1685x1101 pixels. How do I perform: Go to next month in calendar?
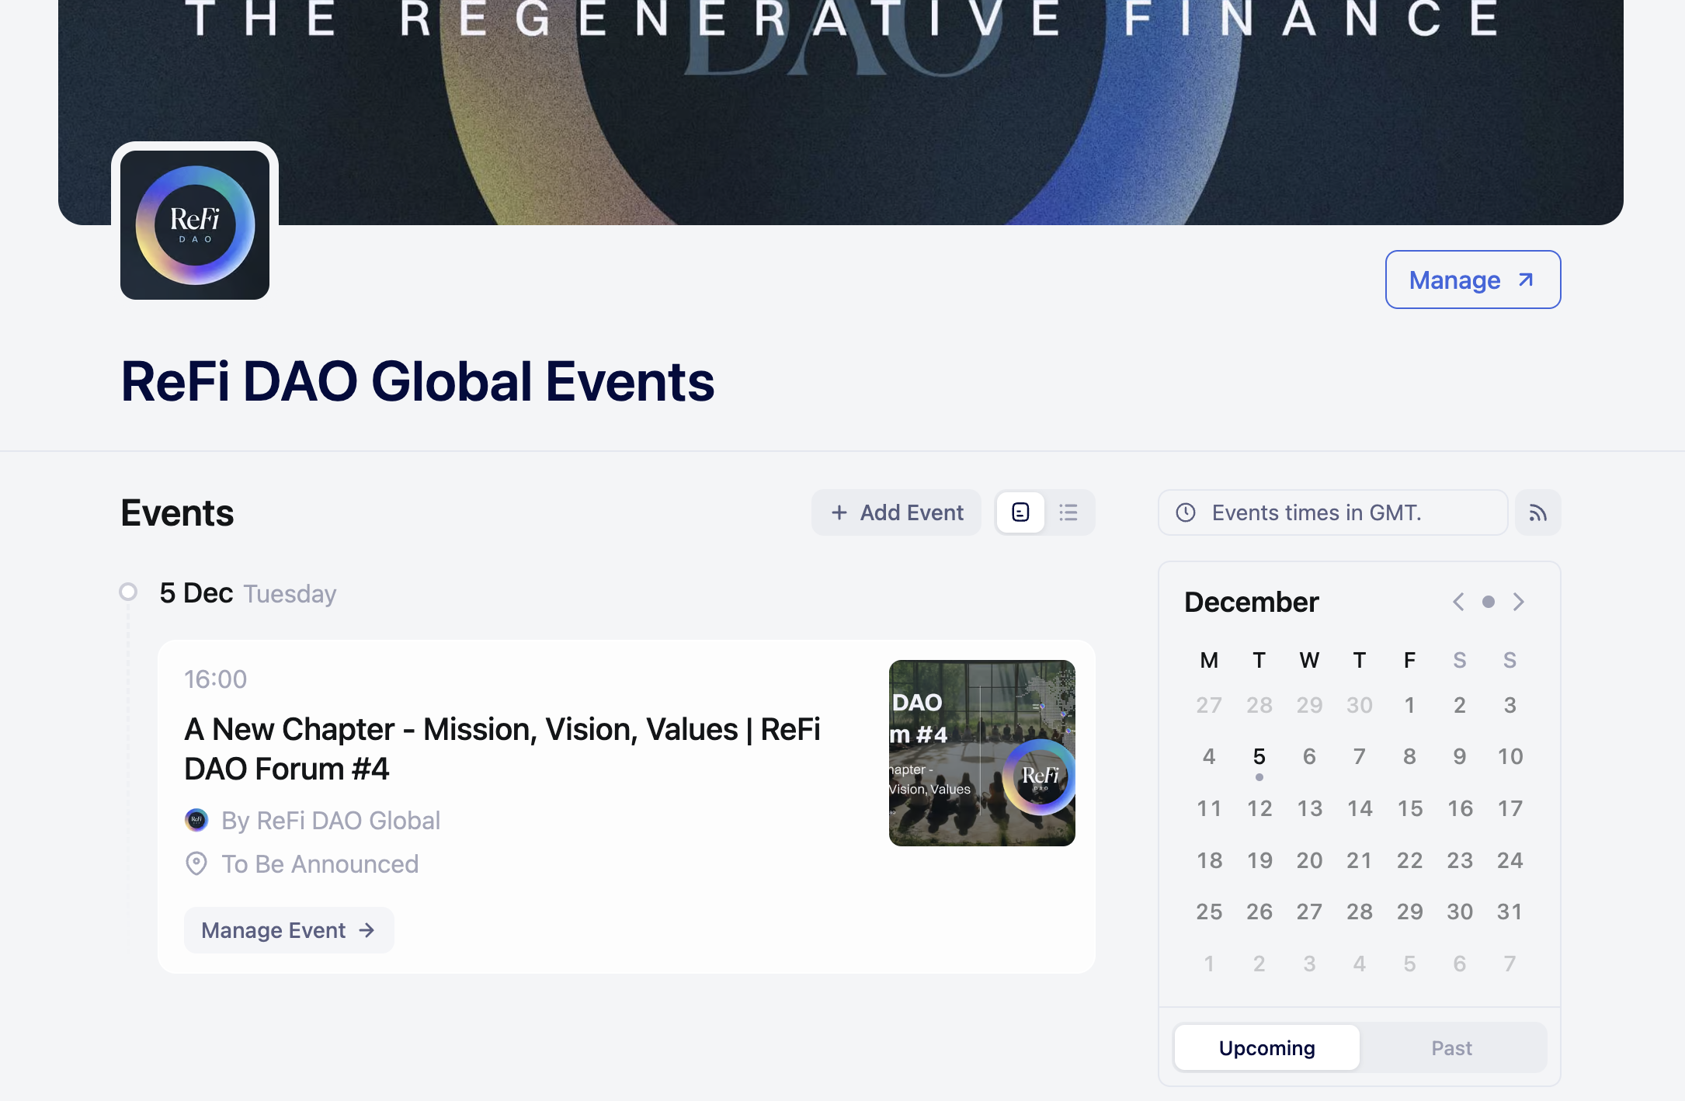pos(1518,602)
